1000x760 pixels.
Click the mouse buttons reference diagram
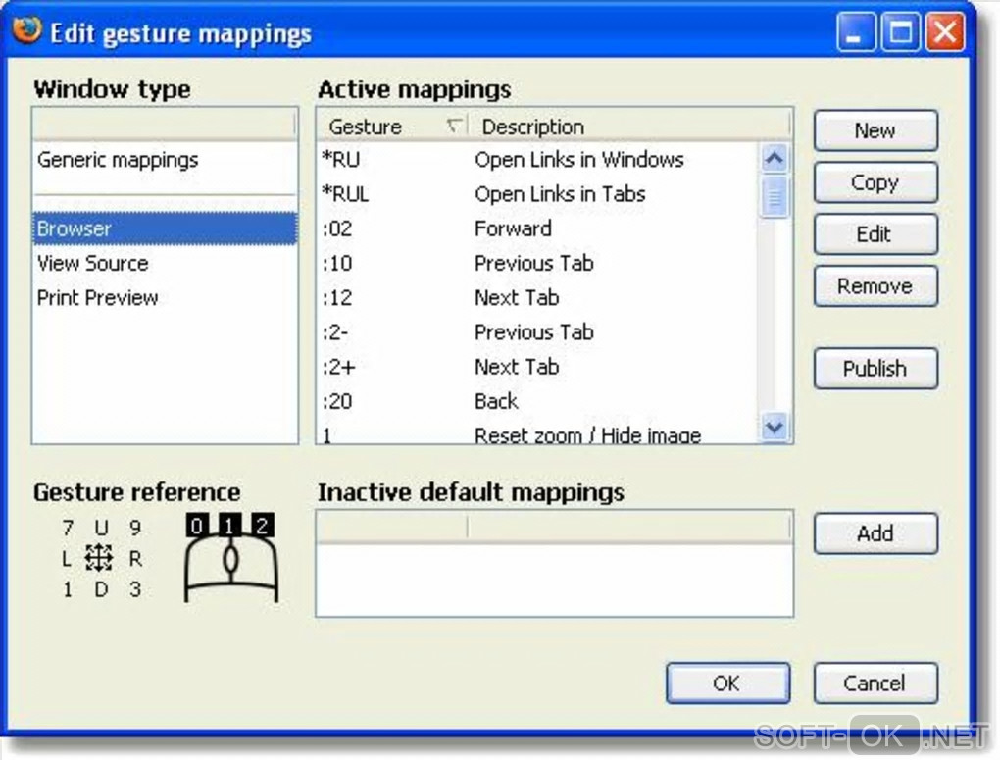[230, 557]
